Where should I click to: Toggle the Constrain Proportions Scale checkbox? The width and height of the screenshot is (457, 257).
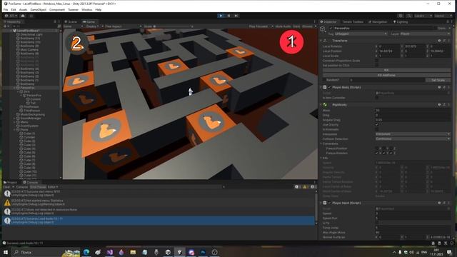pyautogui.click(x=376, y=61)
